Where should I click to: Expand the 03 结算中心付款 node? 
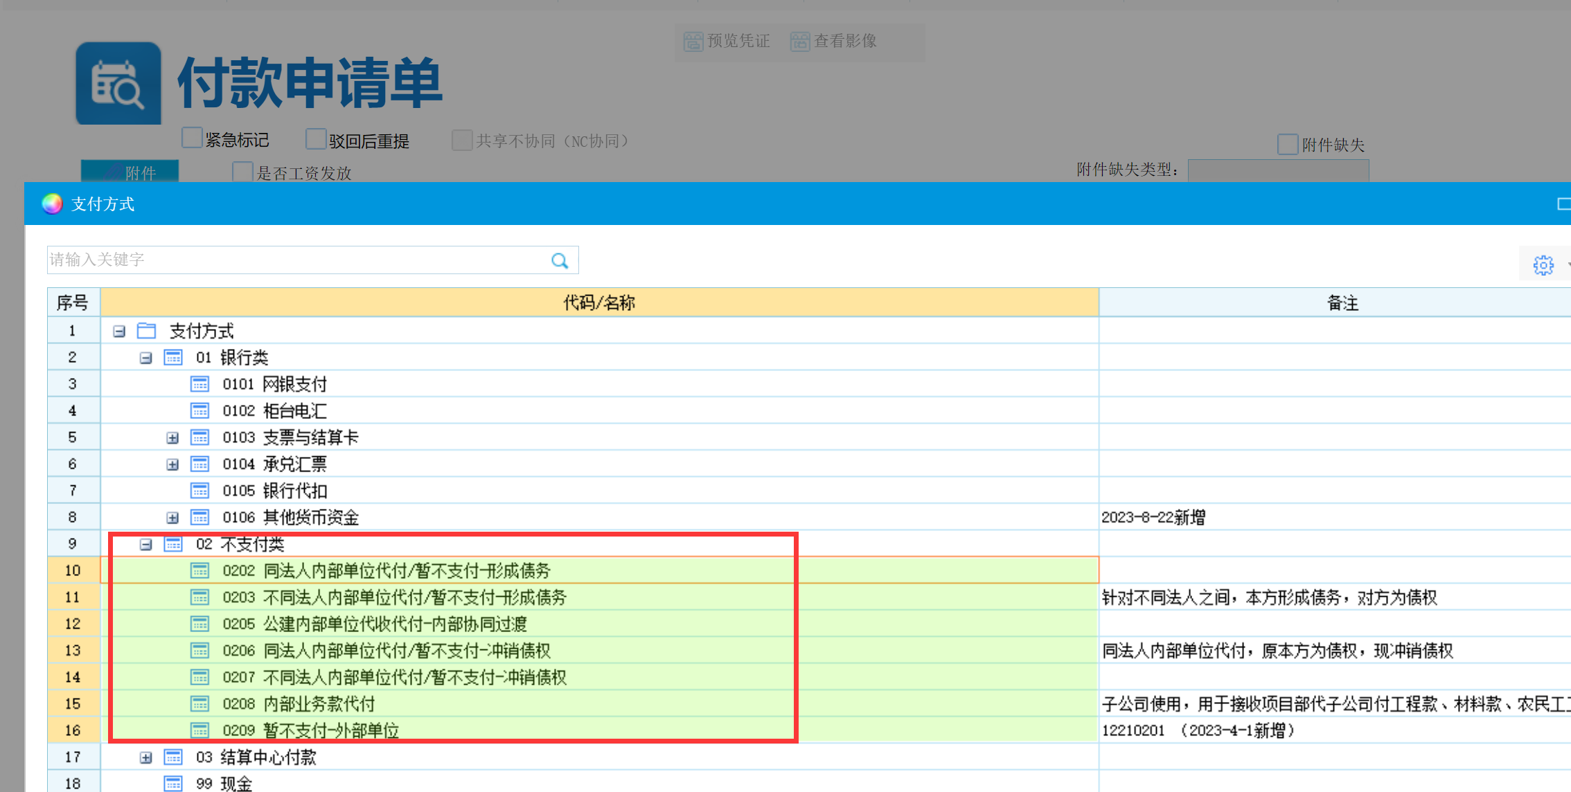(x=146, y=757)
